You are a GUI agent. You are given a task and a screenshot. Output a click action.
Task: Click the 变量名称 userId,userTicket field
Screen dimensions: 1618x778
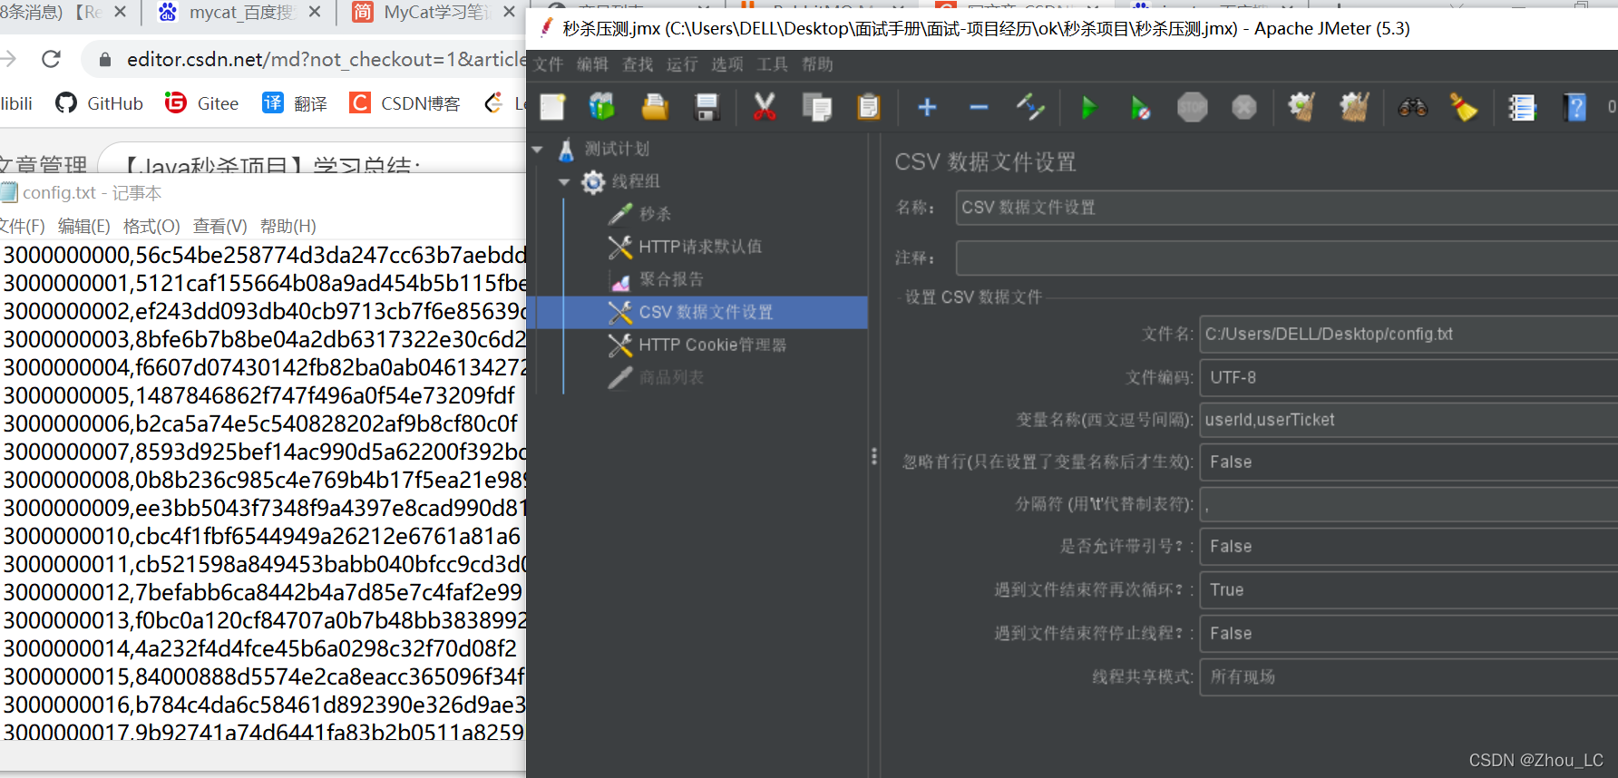click(1408, 420)
